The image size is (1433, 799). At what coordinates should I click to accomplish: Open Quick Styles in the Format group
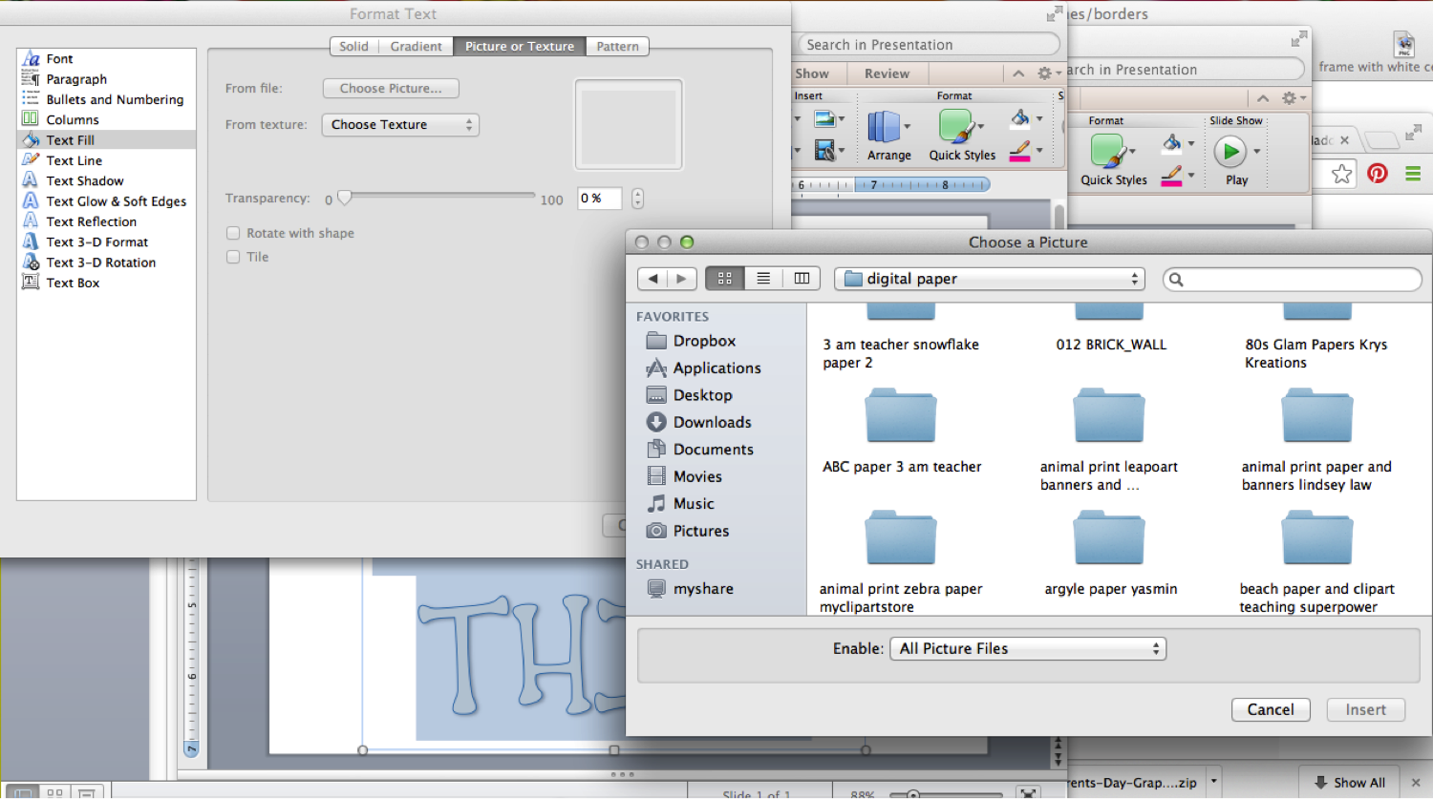(961, 134)
